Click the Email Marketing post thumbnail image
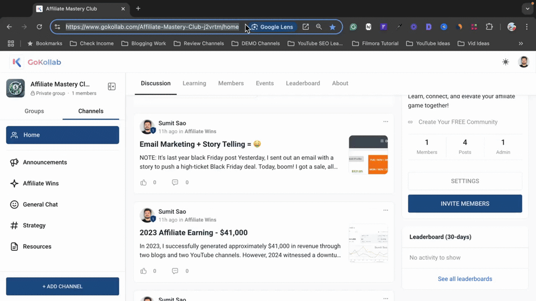Screen dimensions: 536x301 (x=368, y=155)
